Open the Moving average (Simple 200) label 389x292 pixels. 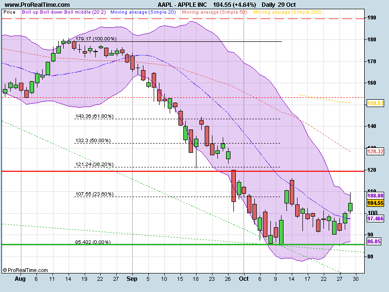tap(287, 12)
